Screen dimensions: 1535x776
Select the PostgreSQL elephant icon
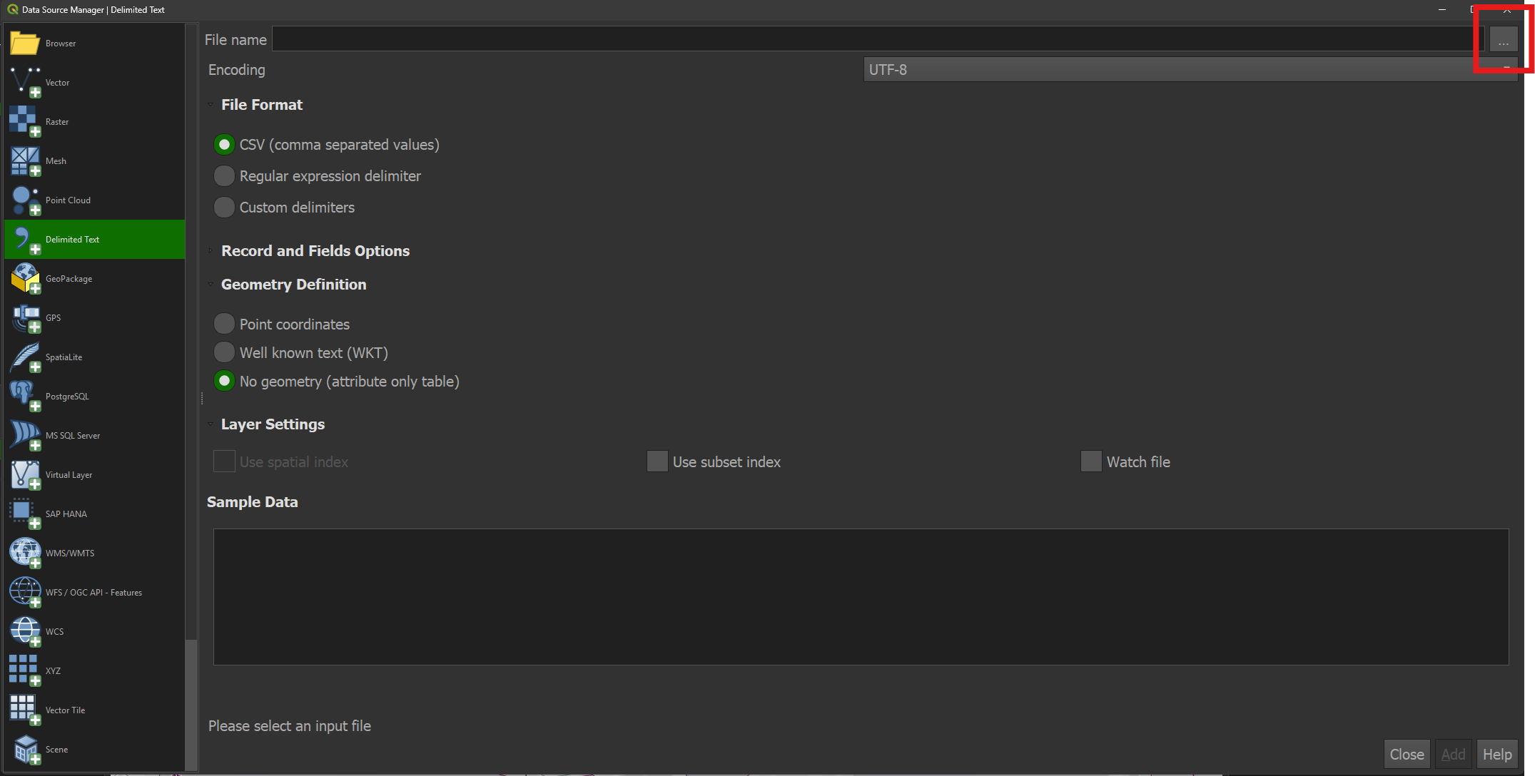(x=25, y=396)
